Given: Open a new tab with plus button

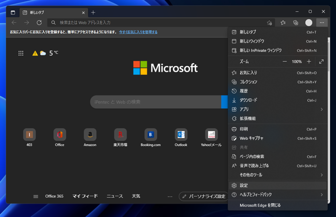Looking at the screenshot, I should point(93,12).
